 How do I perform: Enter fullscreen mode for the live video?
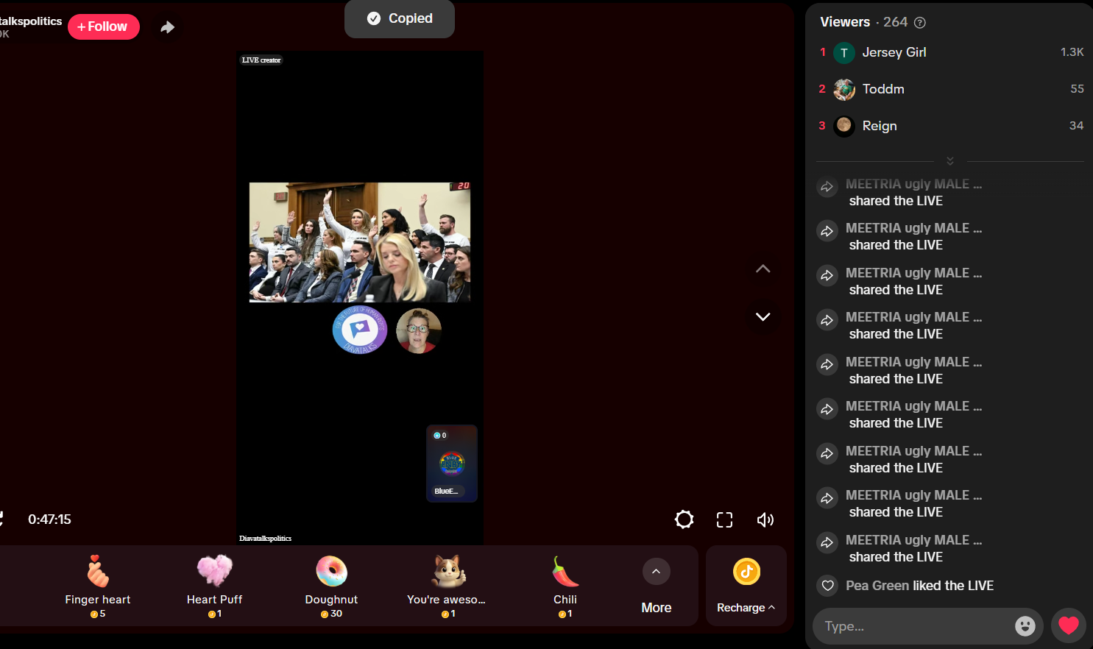(724, 519)
